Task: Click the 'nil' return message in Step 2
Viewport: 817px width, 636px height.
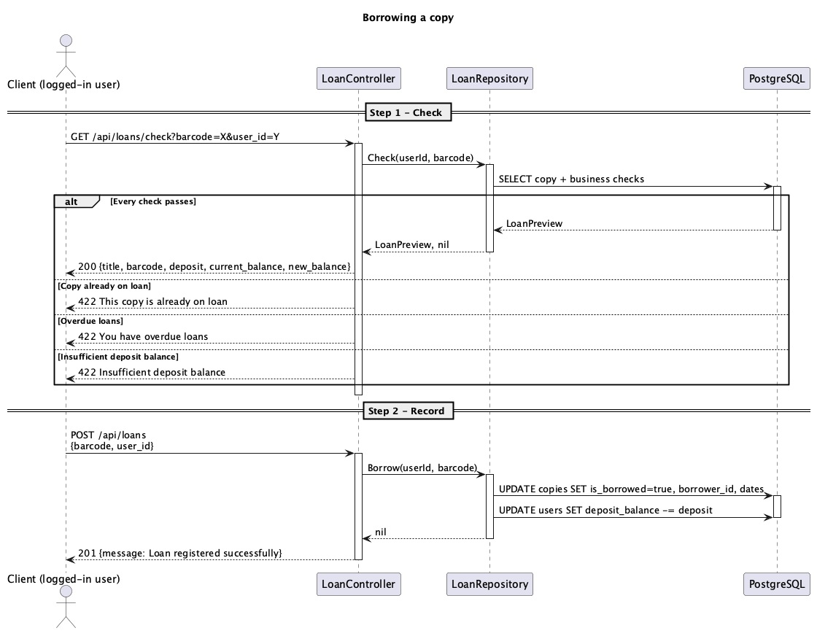Action: click(380, 532)
